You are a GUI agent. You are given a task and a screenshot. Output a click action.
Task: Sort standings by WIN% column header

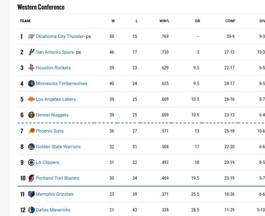(164, 21)
